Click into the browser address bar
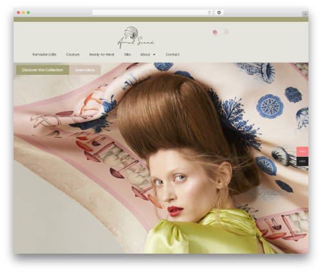Image resolution: width=322 pixels, height=273 pixels. (150, 13)
